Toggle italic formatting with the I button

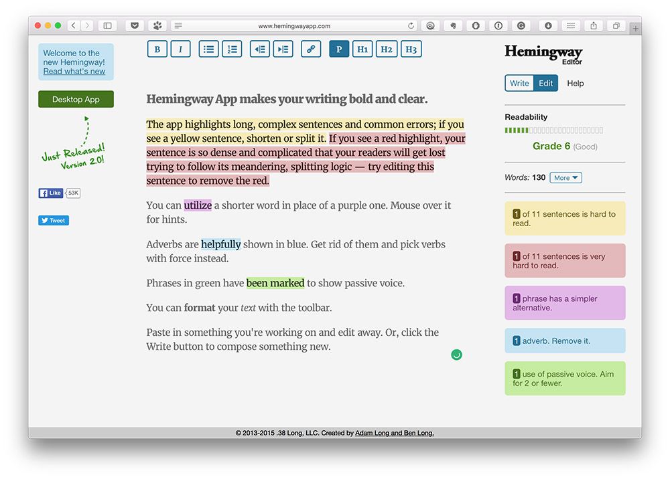coord(180,49)
